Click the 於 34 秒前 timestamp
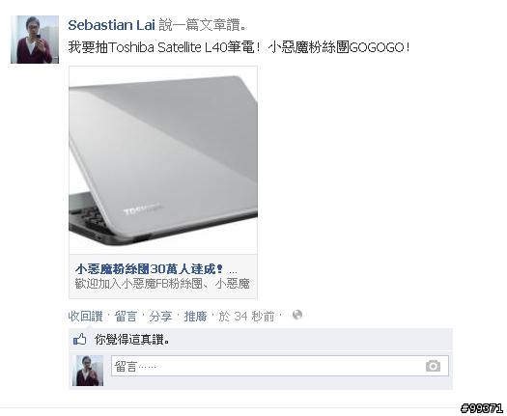The width and height of the screenshot is (507, 416). click(x=246, y=317)
